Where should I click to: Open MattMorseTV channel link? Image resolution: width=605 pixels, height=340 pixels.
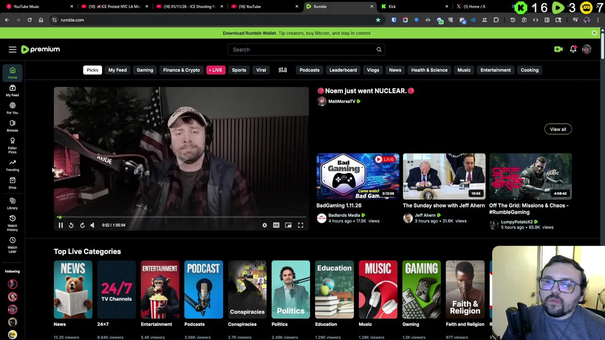point(341,102)
